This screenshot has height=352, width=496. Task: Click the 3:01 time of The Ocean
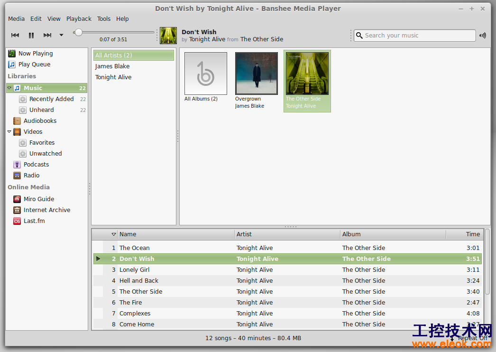[x=473, y=248]
